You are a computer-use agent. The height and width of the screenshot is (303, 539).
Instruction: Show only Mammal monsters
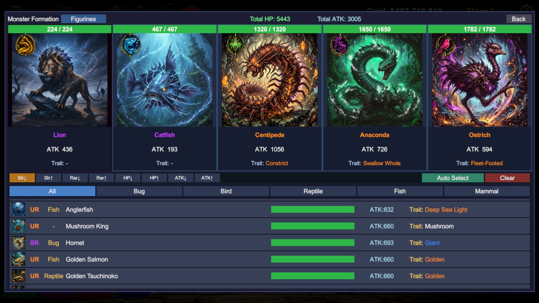(487, 191)
